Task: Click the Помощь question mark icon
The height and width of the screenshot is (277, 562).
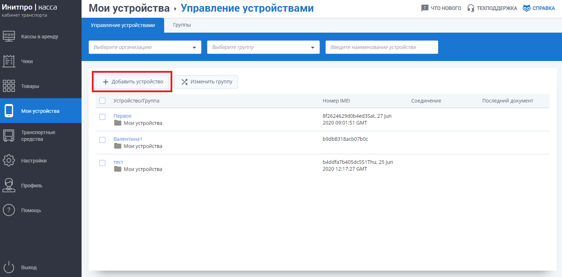Action: [9, 210]
